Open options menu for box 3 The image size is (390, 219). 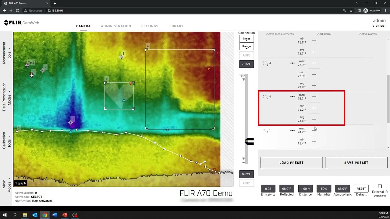(x=292, y=63)
